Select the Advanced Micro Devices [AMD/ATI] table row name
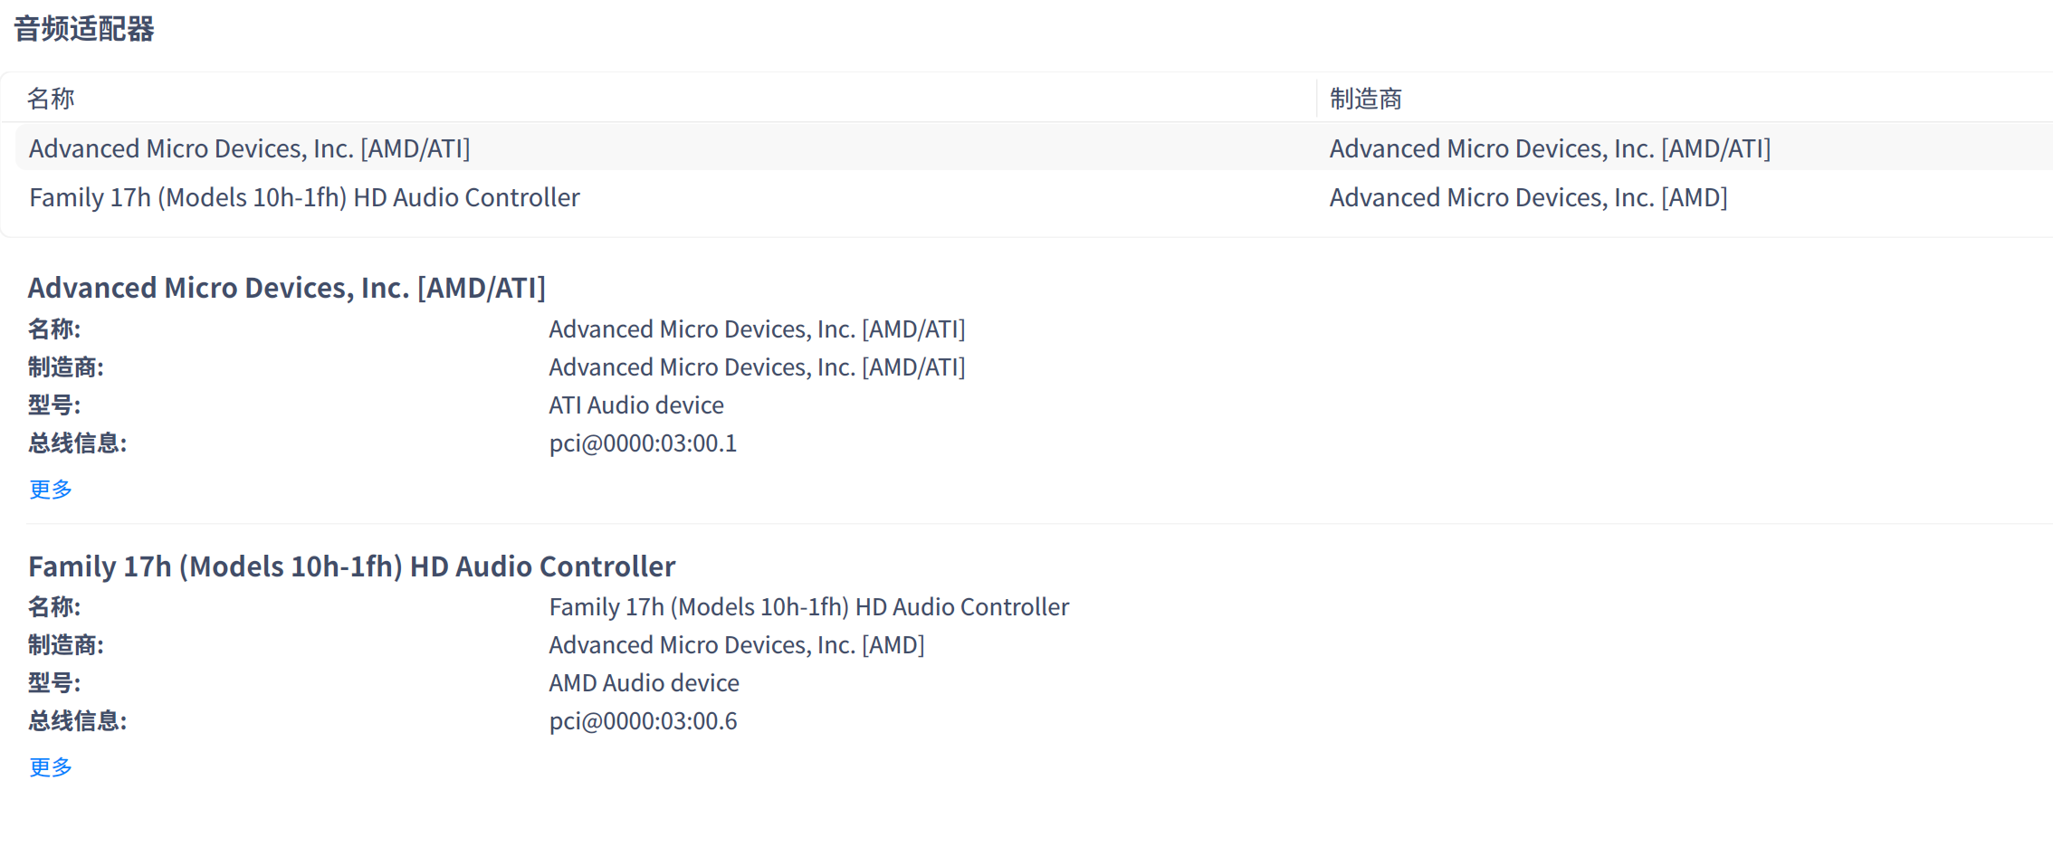Viewport: 2053px width, 866px height. pyautogui.click(x=249, y=148)
